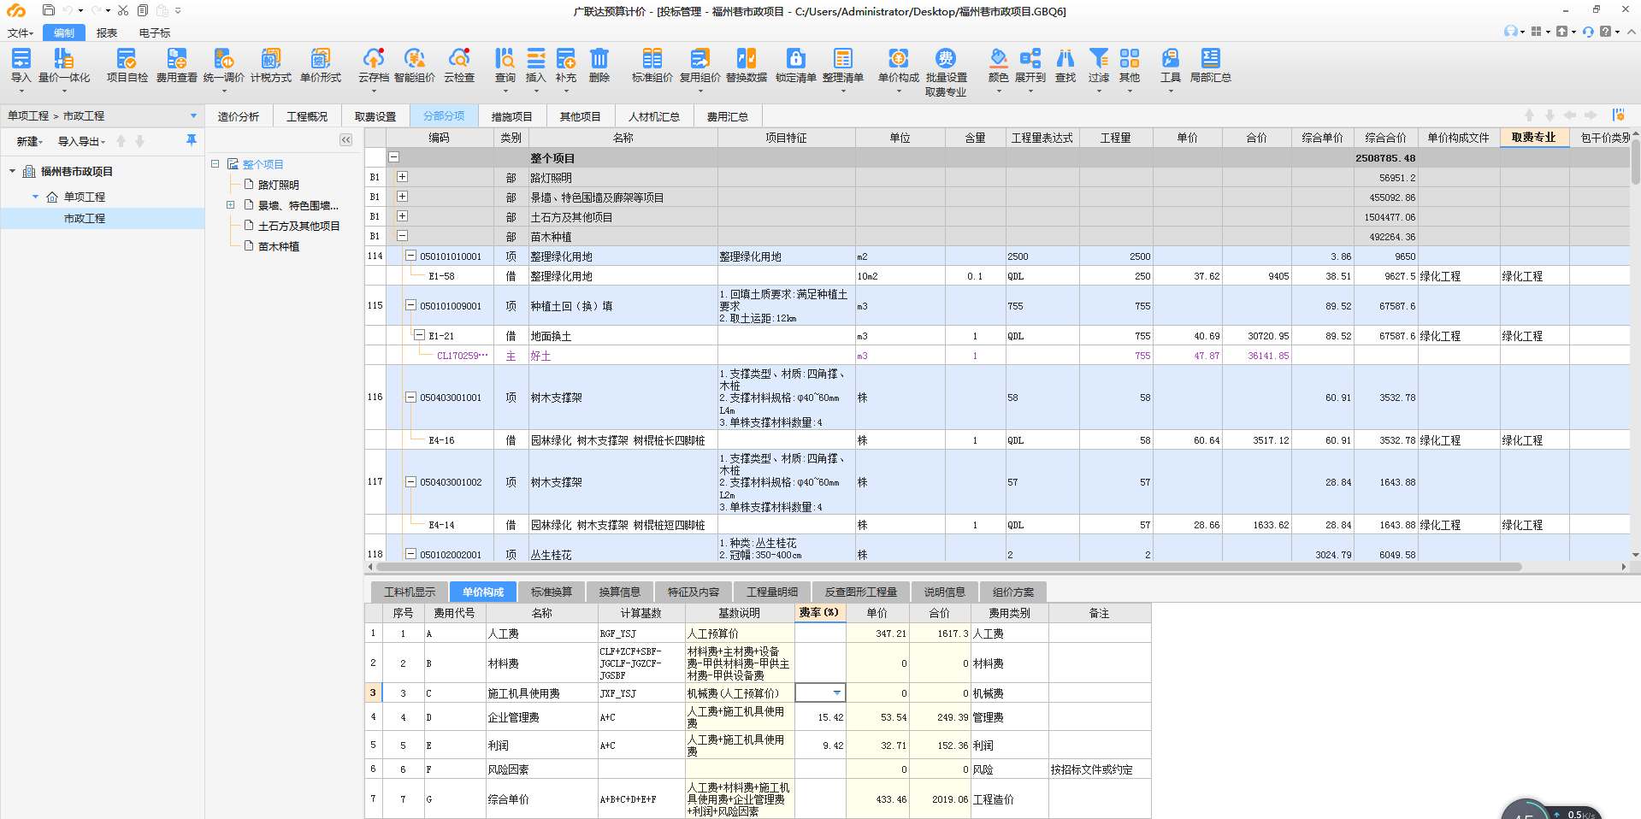This screenshot has width=1641, height=819.
Task: Expand 景墙、特色围墙 tree node
Action: (230, 205)
